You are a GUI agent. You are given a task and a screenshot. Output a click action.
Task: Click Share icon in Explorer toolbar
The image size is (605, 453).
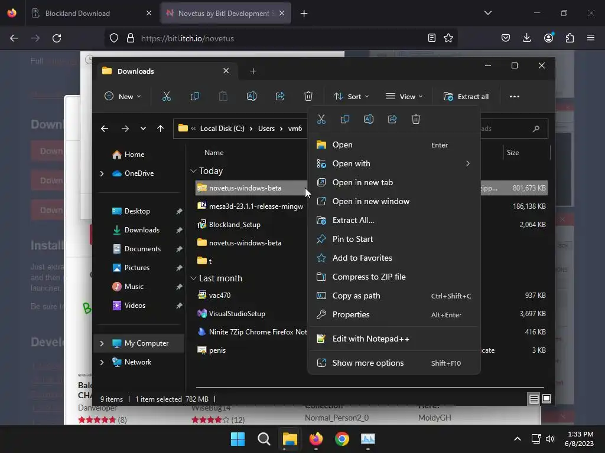[x=279, y=96]
